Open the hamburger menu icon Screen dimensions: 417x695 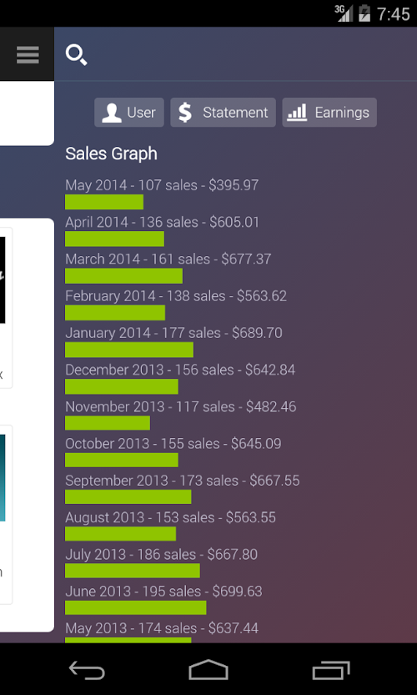(28, 55)
